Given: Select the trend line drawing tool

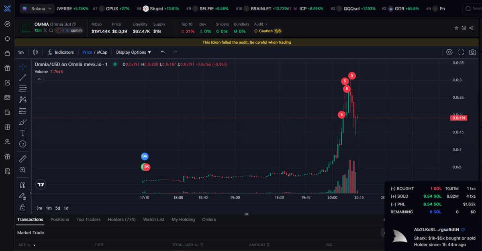Looking at the screenshot, I should click(x=23, y=78).
